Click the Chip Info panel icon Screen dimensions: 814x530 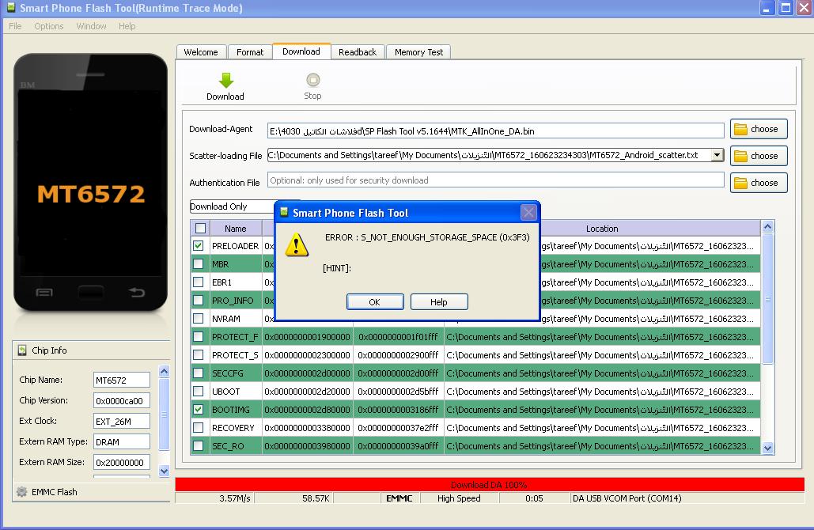[x=22, y=350]
